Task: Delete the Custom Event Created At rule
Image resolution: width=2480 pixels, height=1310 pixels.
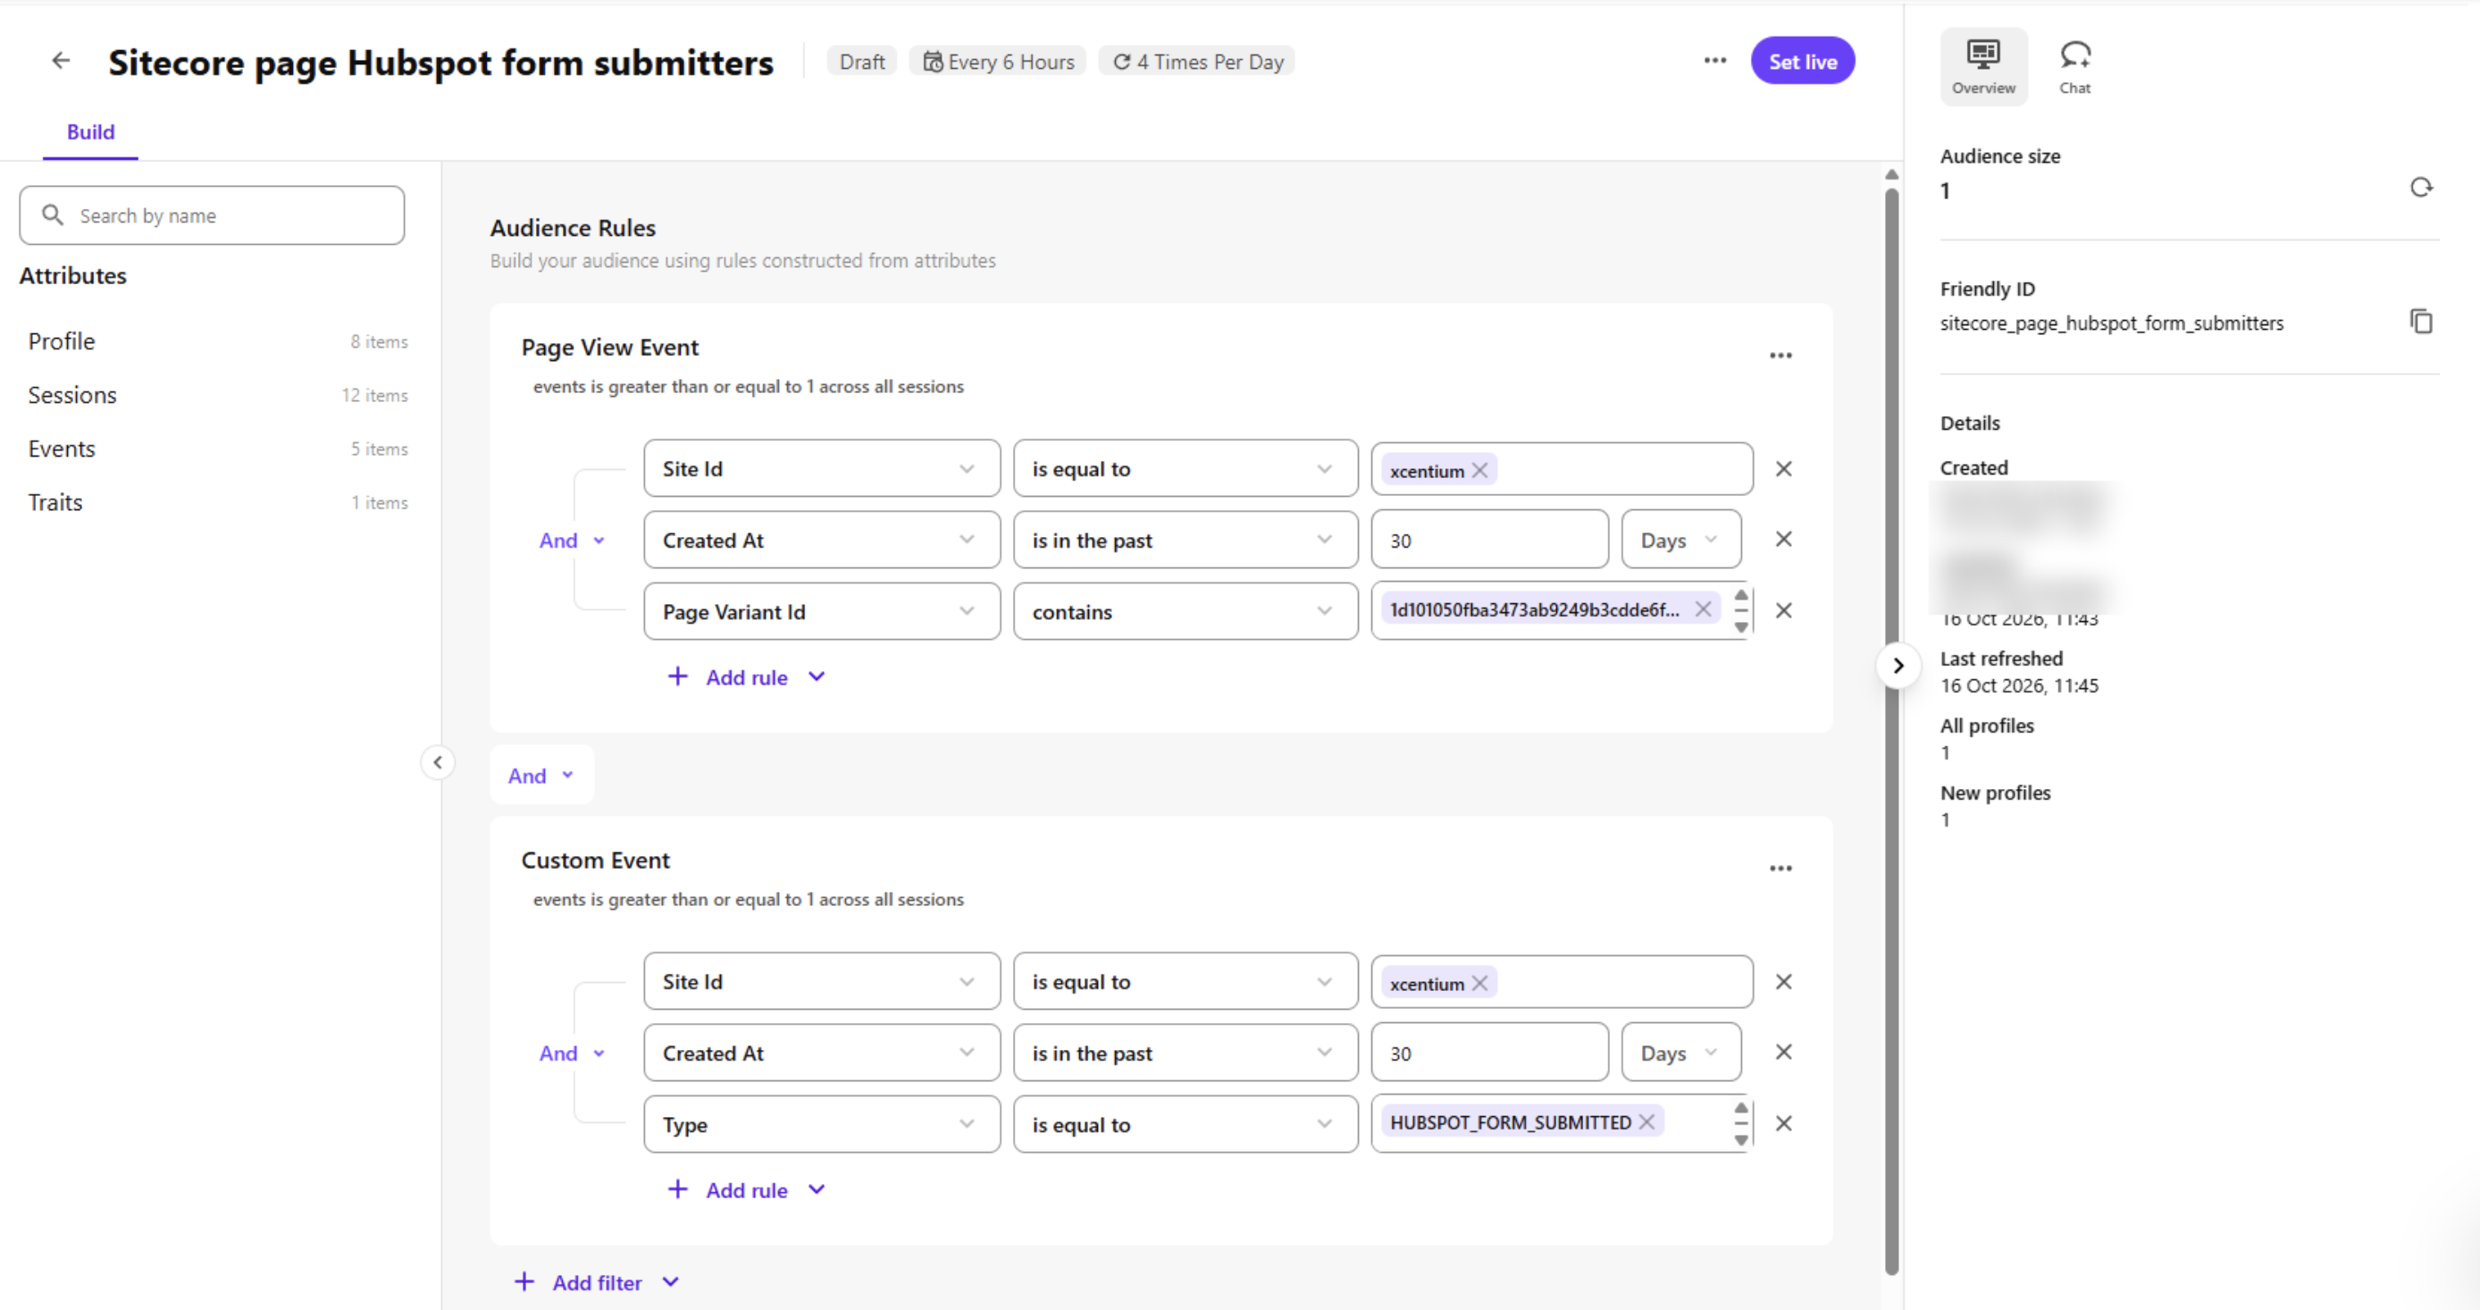Action: pyautogui.click(x=1783, y=1051)
